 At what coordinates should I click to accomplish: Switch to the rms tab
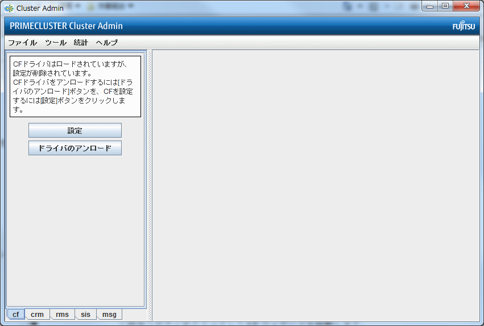click(x=62, y=314)
